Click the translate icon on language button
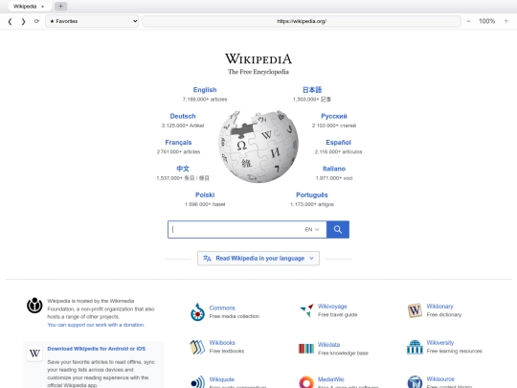Viewport: 517px width, 388px height. (207, 259)
